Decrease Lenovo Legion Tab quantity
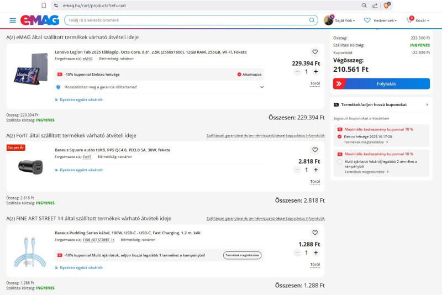442x295 pixels. [x=297, y=72]
